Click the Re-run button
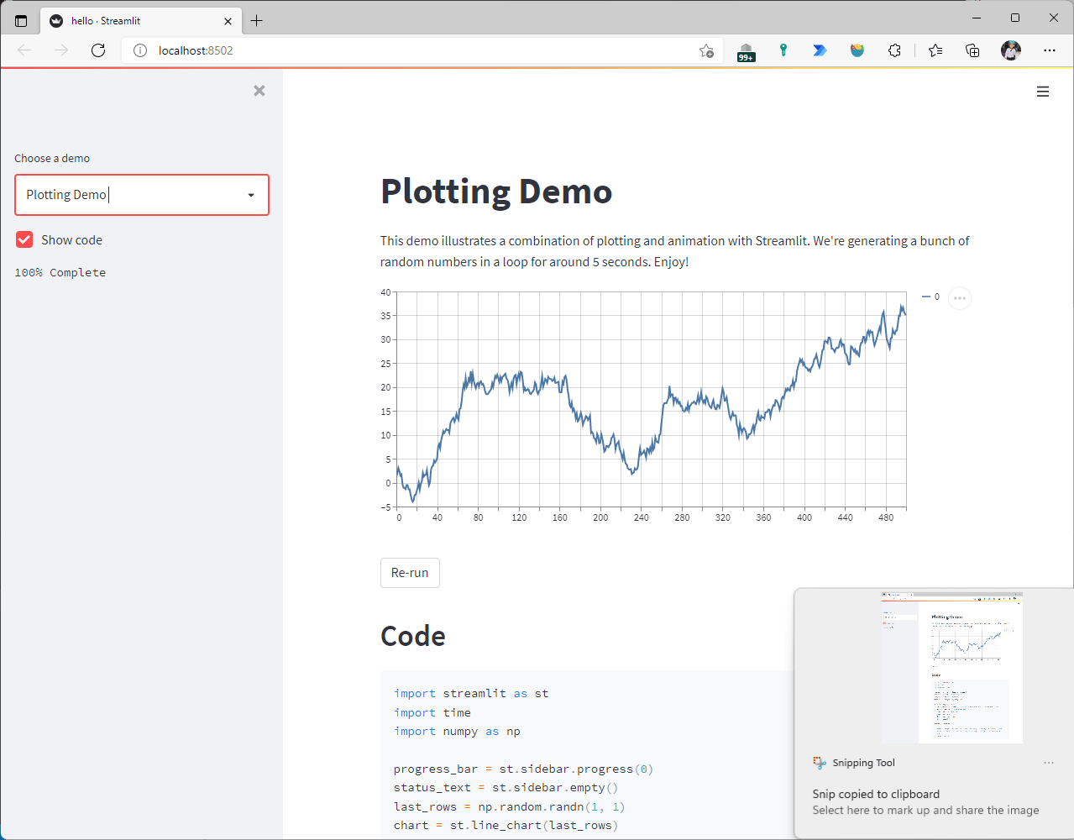 [x=410, y=572]
